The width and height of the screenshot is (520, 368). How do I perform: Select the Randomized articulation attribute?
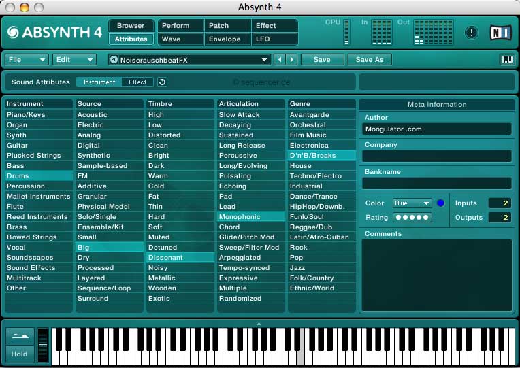(x=251, y=299)
